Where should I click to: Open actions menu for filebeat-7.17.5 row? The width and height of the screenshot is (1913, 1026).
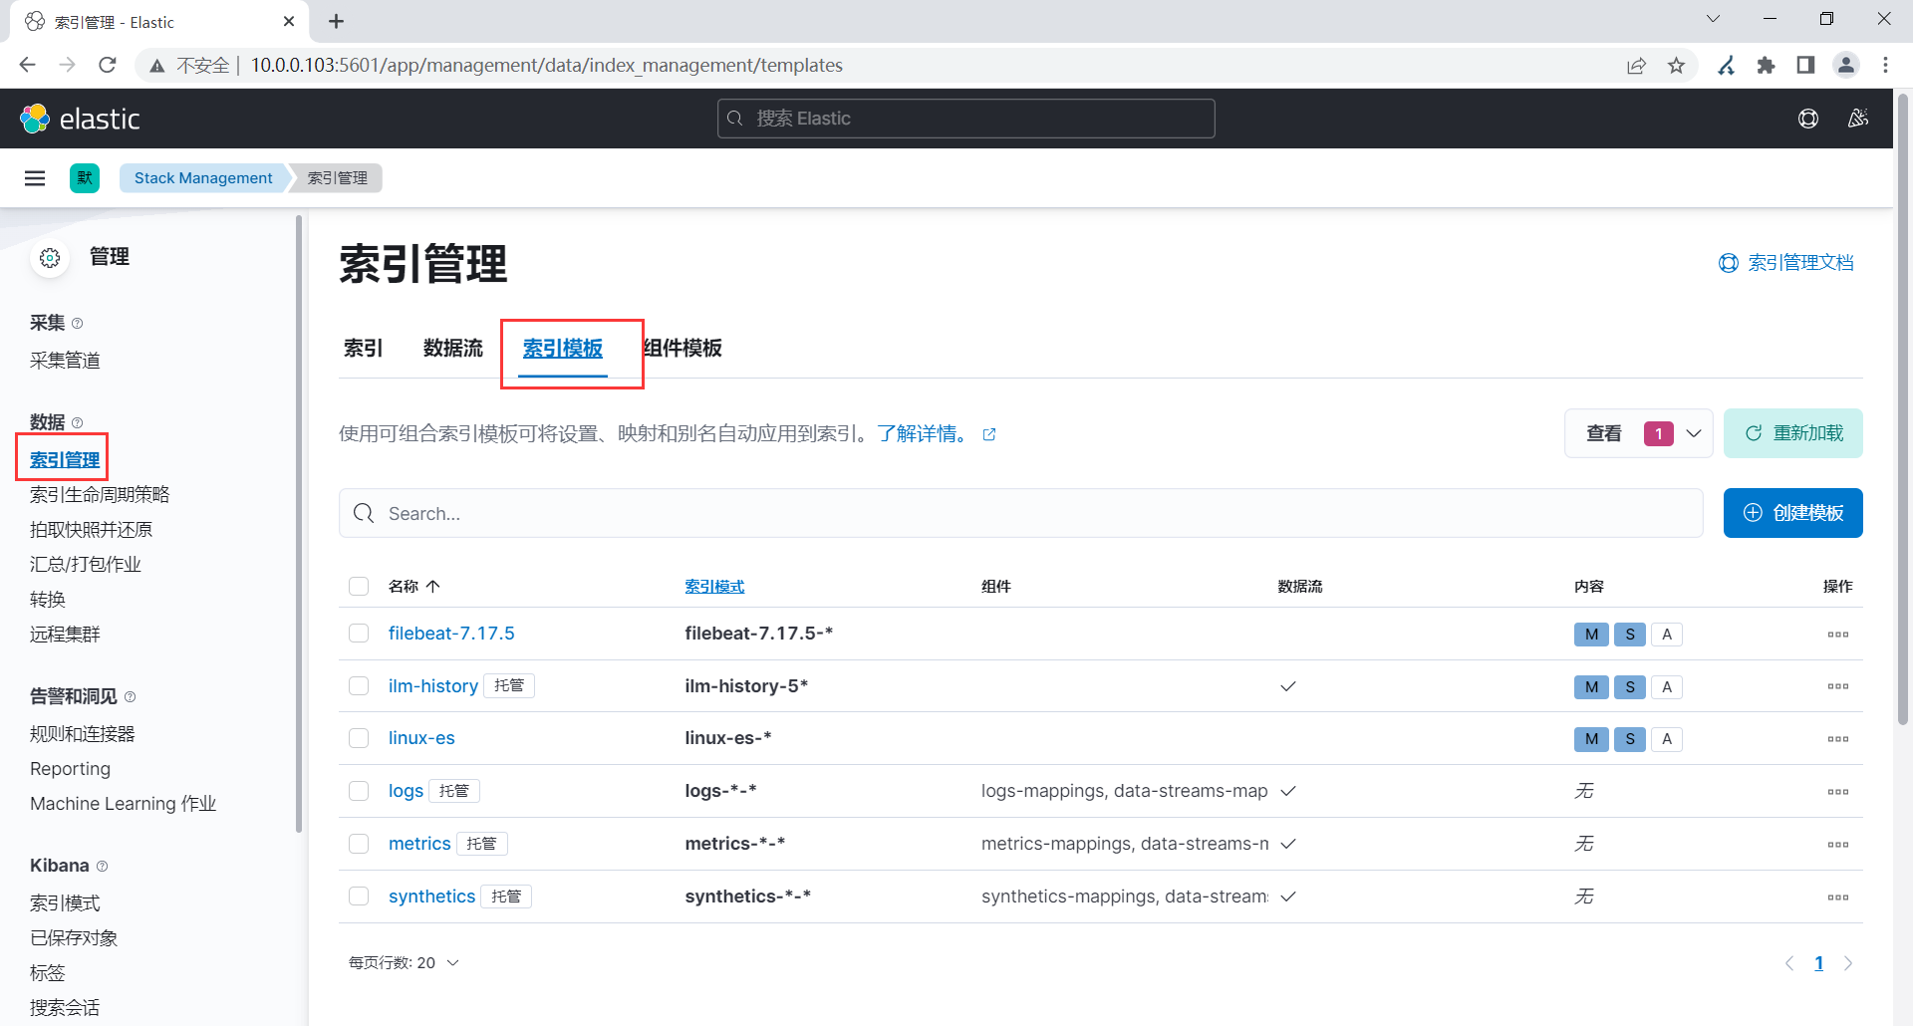(1838, 635)
